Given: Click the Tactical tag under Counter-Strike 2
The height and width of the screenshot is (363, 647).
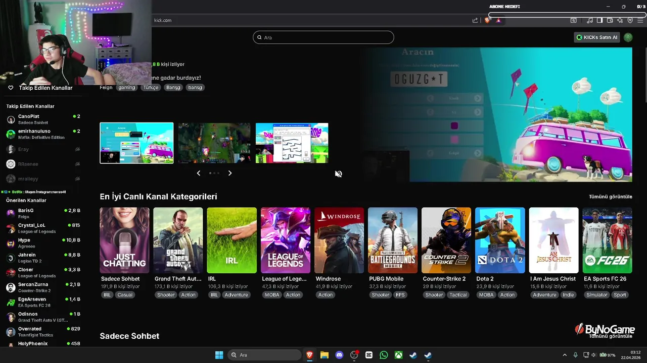Looking at the screenshot, I should 458,295.
